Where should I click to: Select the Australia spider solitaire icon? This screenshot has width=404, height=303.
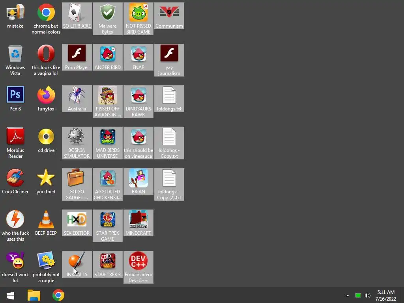77,99
